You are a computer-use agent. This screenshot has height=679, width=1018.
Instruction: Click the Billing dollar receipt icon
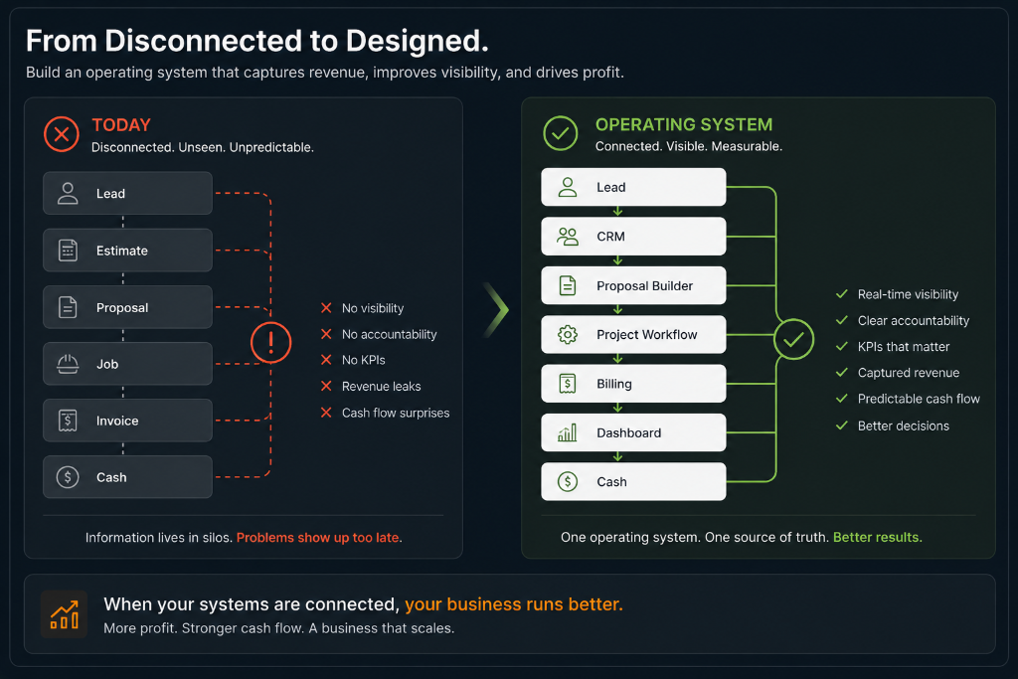tap(568, 384)
